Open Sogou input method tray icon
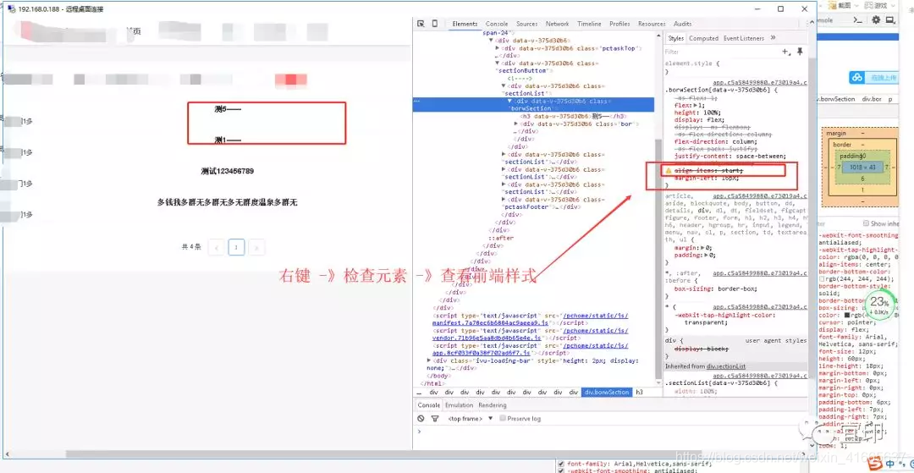The height and width of the screenshot is (473, 914). (873, 464)
